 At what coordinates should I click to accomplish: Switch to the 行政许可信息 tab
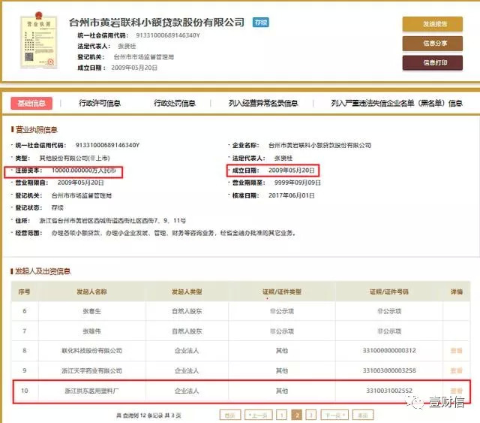pos(100,104)
